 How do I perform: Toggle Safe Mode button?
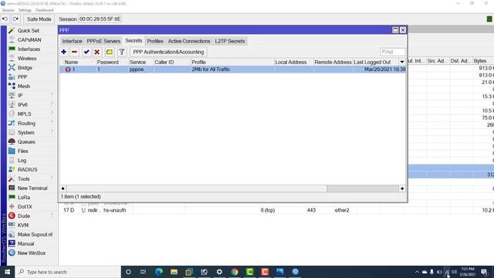click(39, 19)
